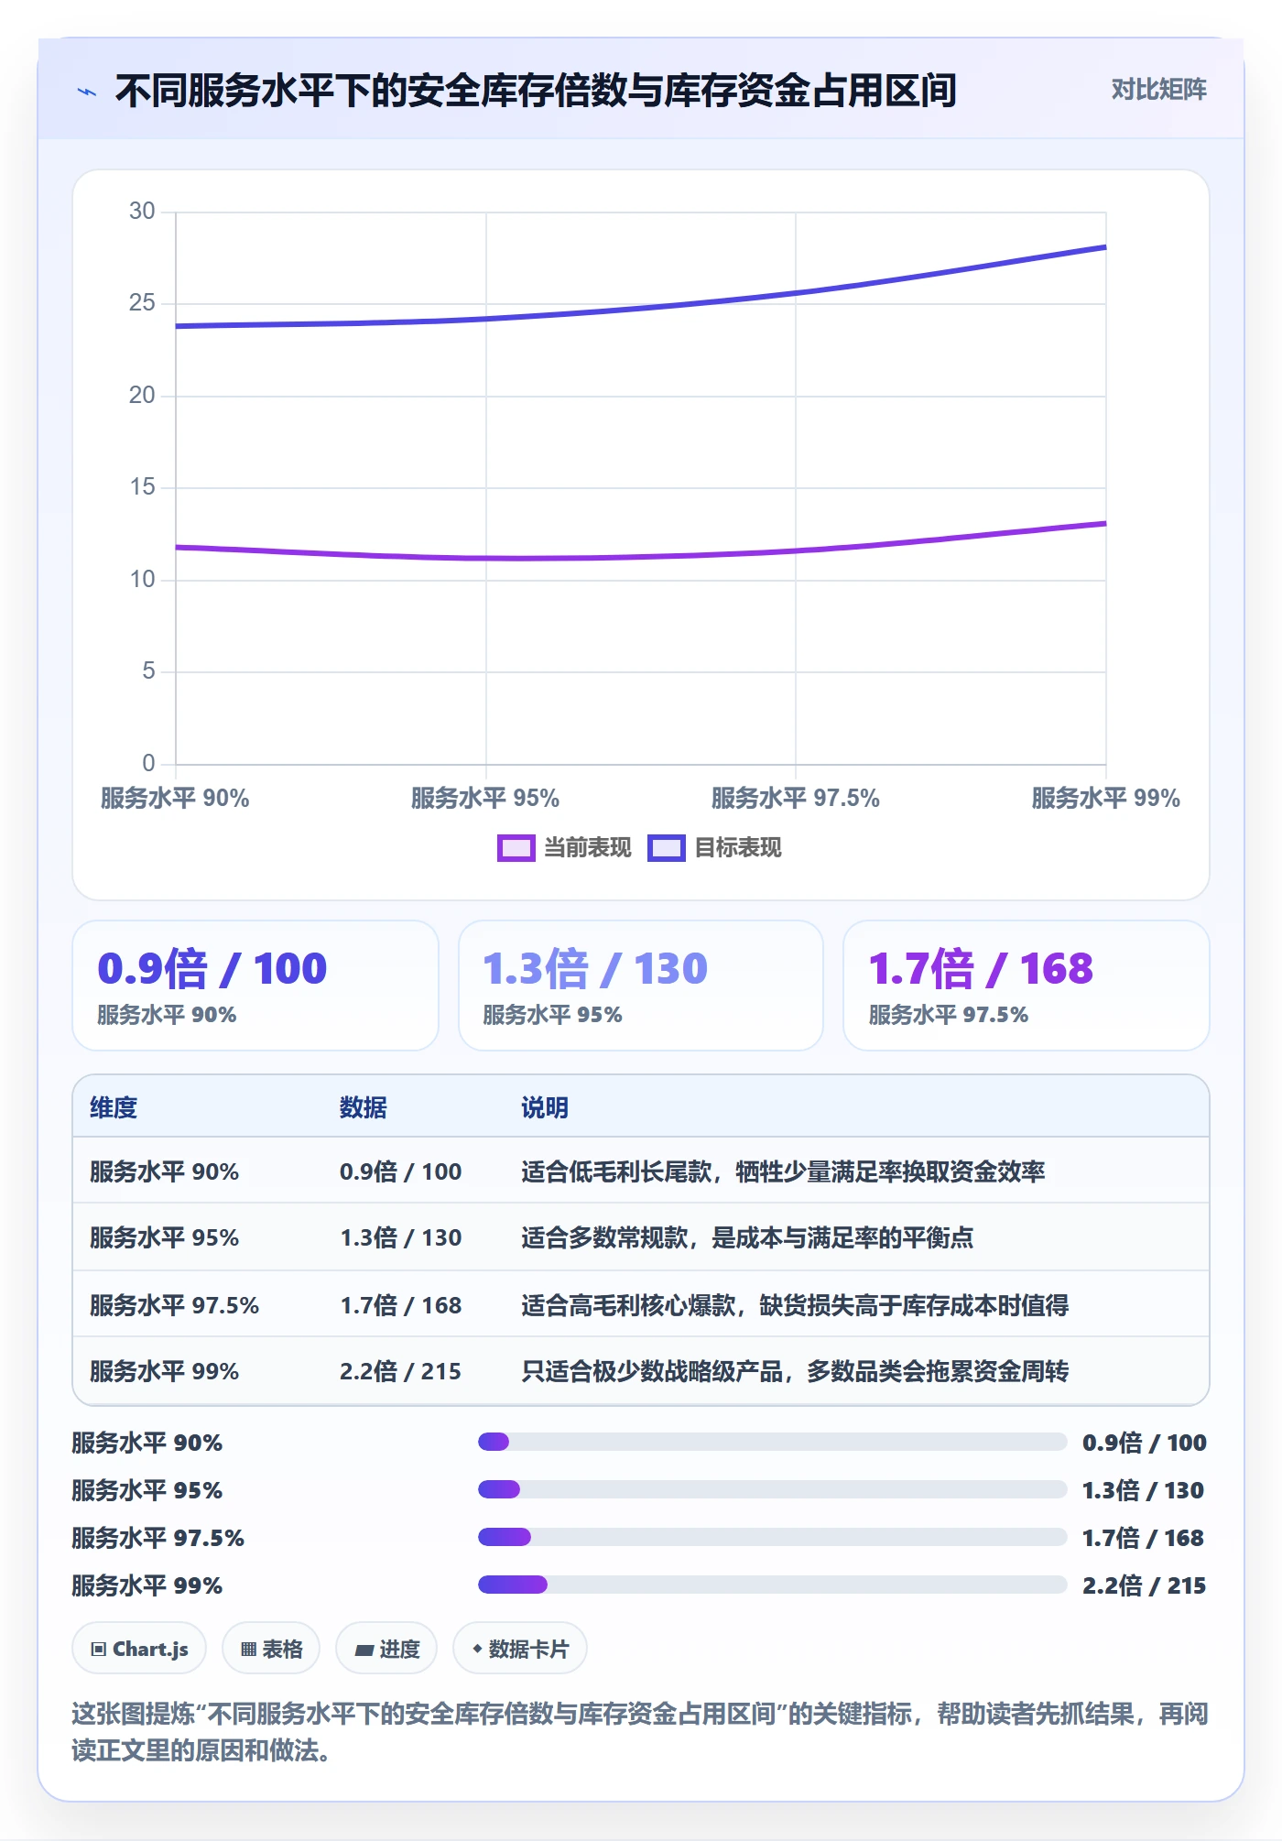
Task: Click the lightning bolt icon in header
Action: 87,92
